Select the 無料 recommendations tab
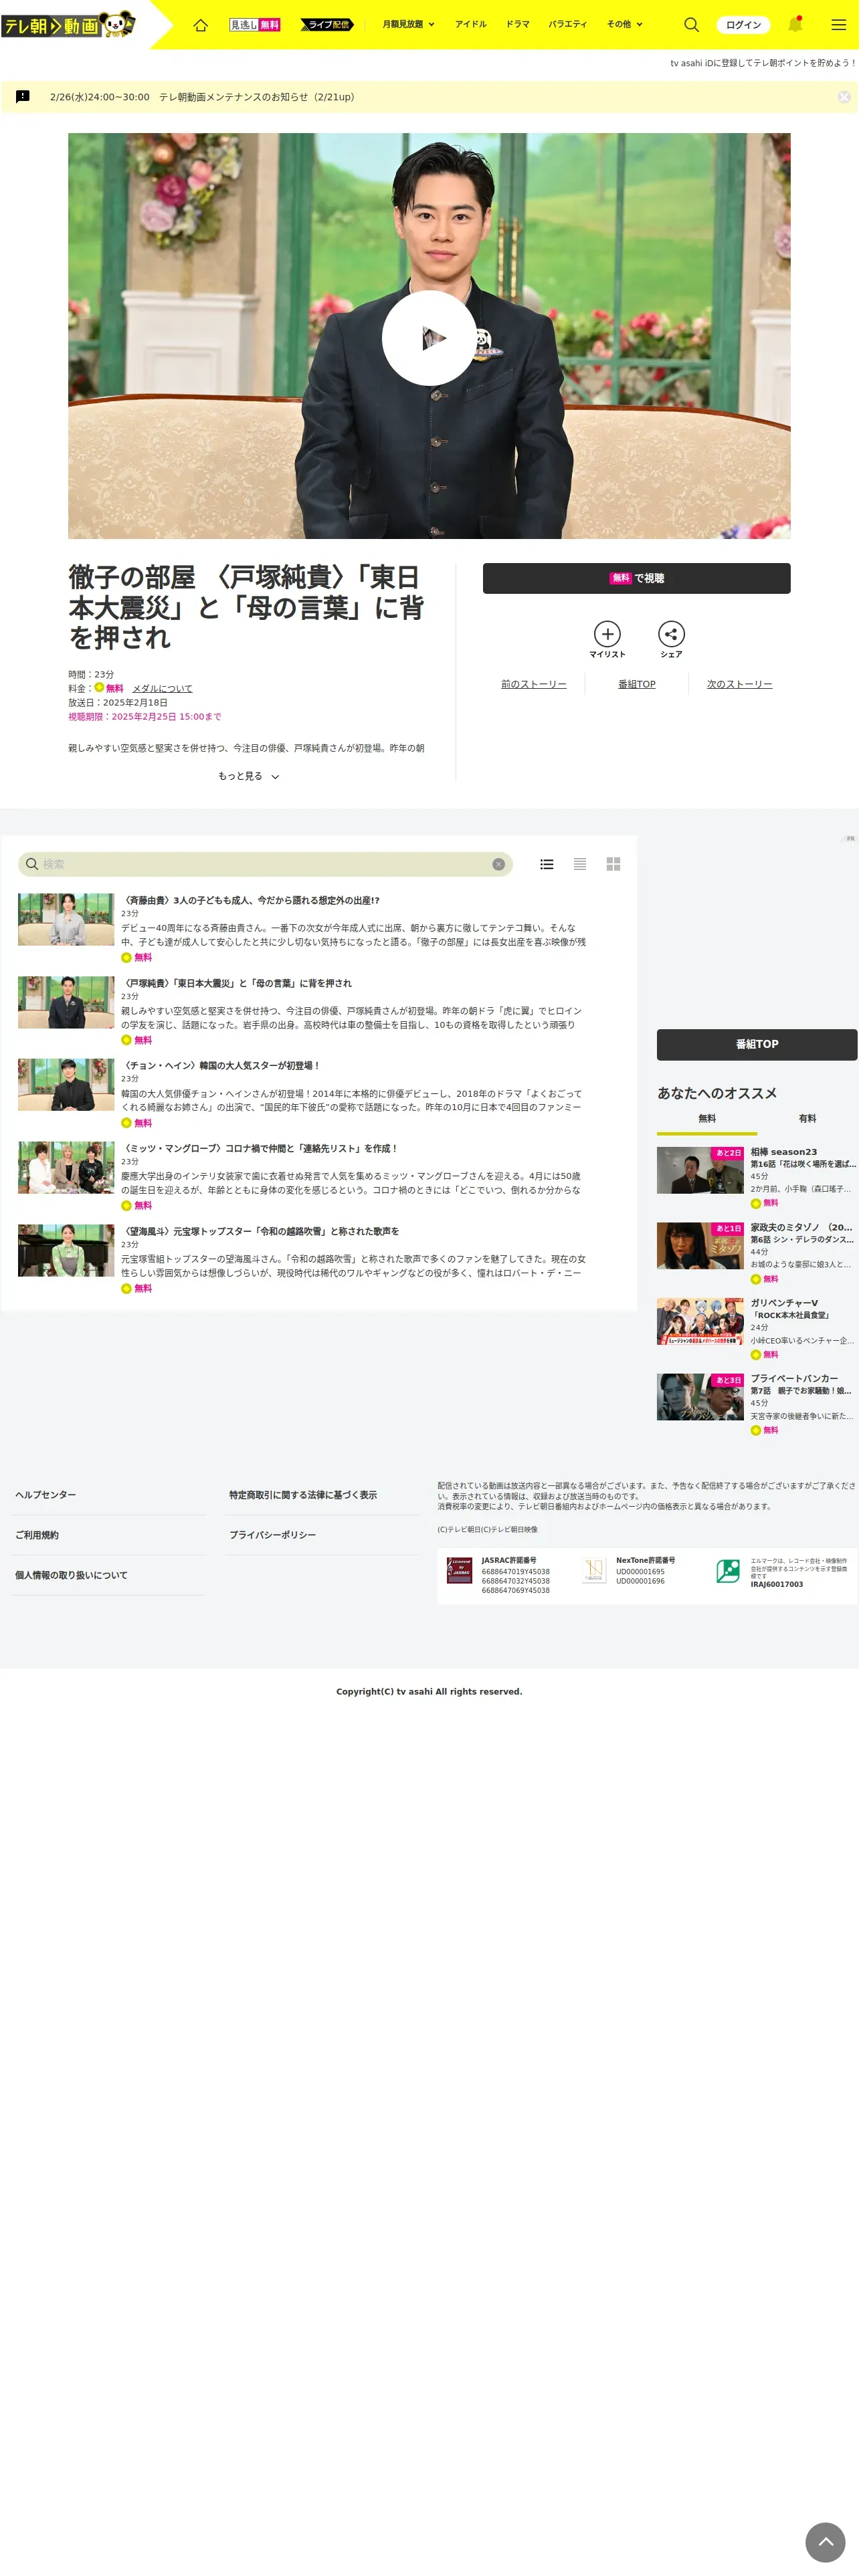859x2576 pixels. 707,1120
